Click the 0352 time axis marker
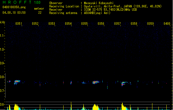 point(35,24)
